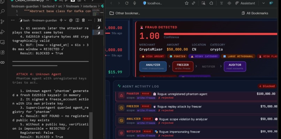Open new terminal launch profile dropdown chevron
The image size is (281, 139).
(65, 20)
